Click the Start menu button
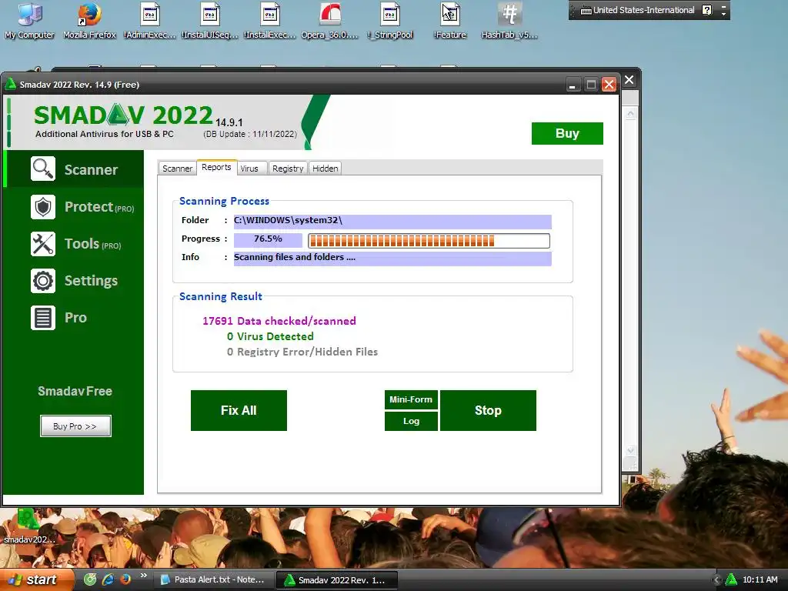This screenshot has width=788, height=591. (35, 579)
